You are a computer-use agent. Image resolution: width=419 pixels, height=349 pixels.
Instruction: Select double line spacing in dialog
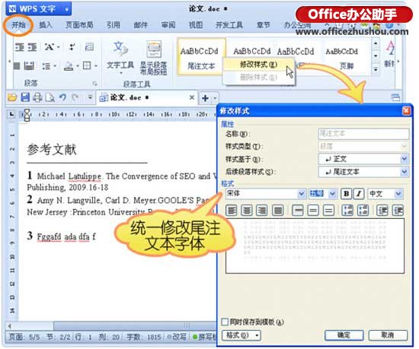[328, 211]
